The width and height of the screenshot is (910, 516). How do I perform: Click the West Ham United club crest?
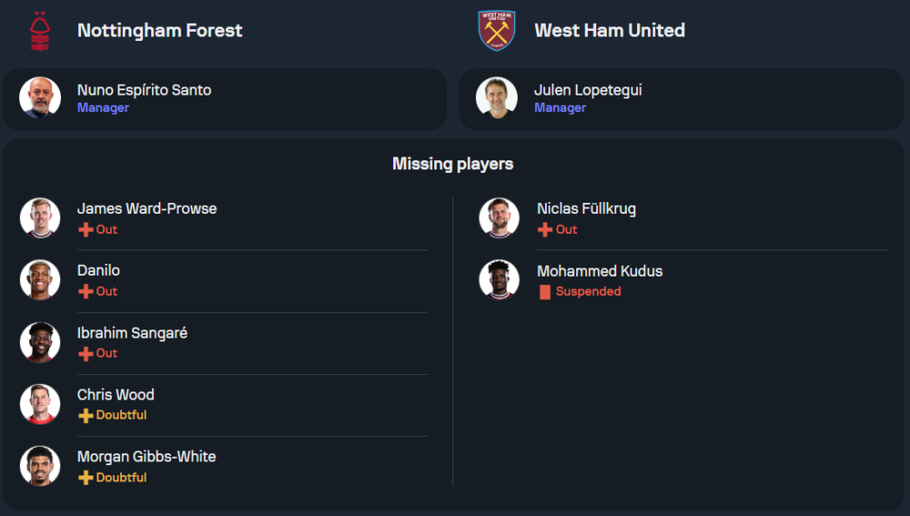click(x=497, y=30)
